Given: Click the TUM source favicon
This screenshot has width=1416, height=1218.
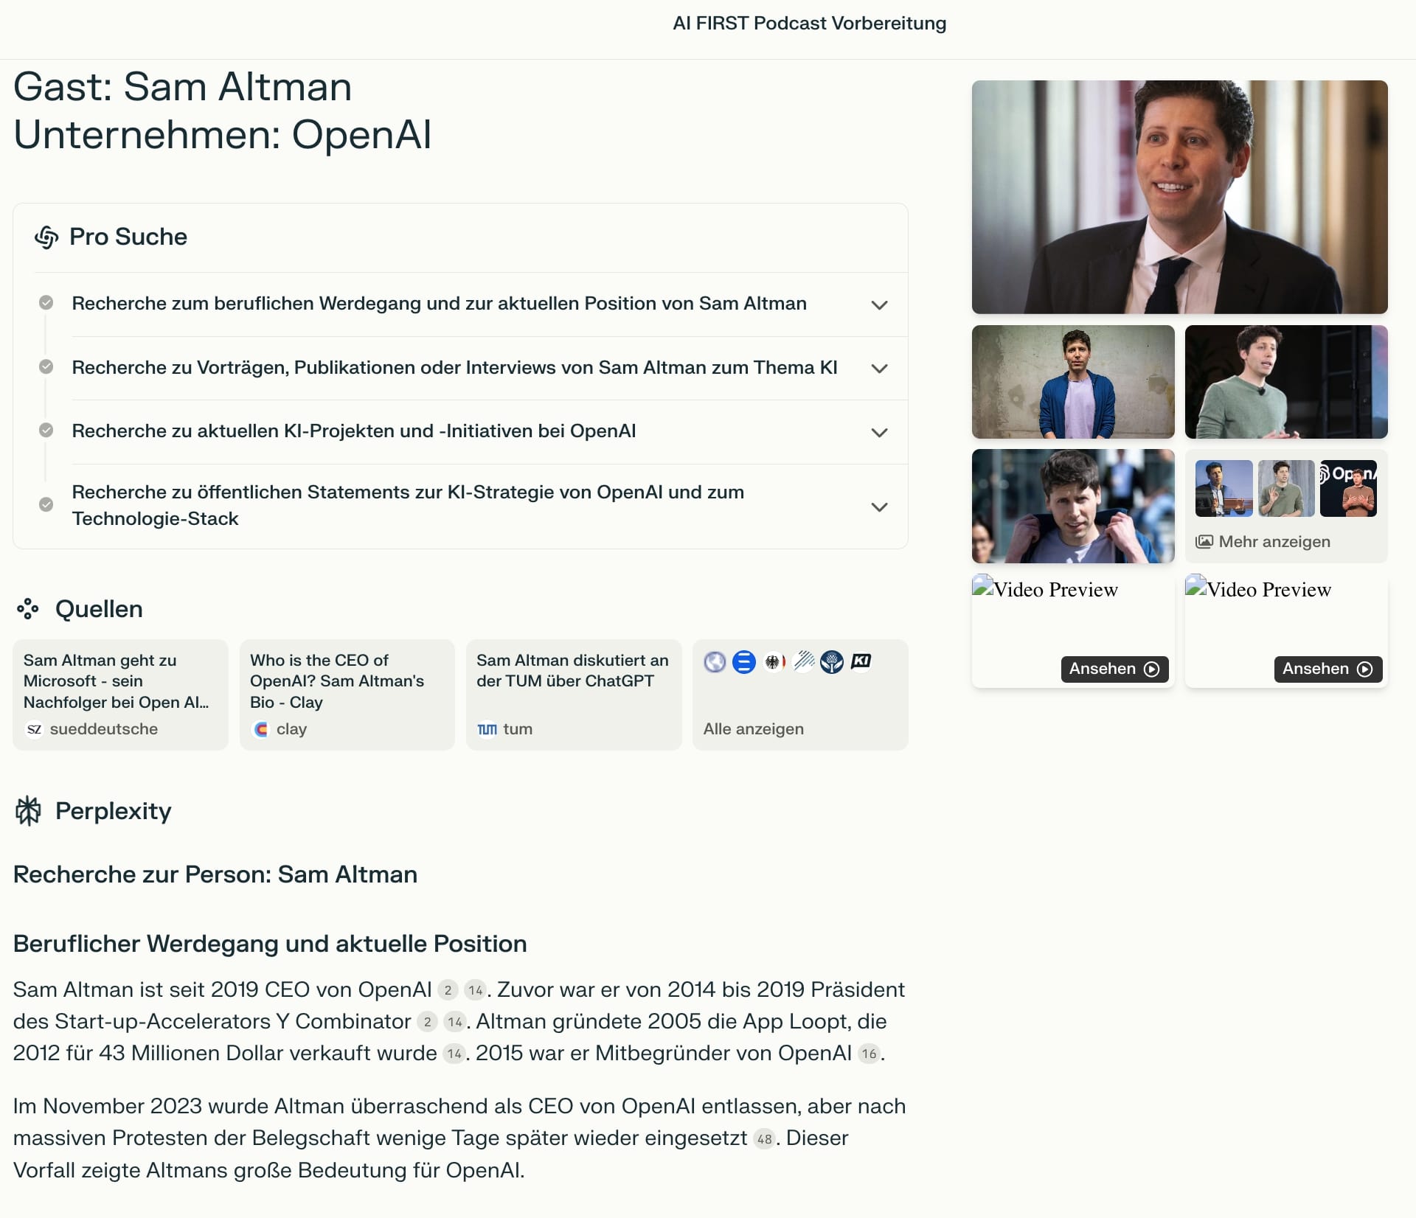Looking at the screenshot, I should click(x=487, y=729).
